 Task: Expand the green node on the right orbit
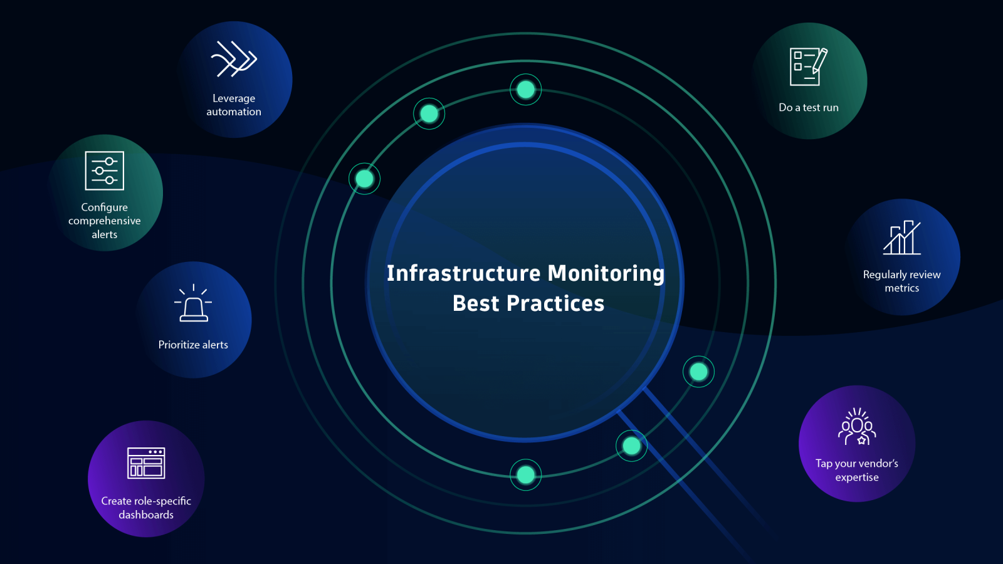pyautogui.click(x=698, y=372)
